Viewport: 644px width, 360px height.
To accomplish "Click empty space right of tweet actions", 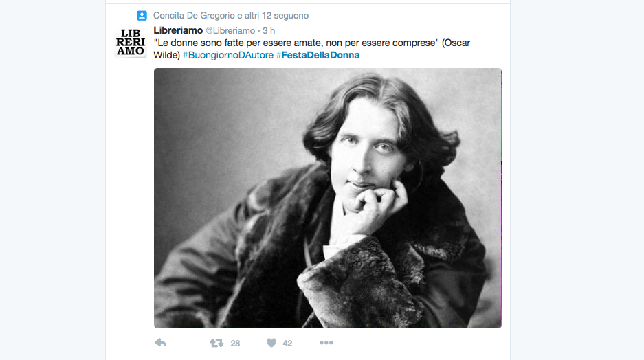I will pyautogui.click(x=419, y=343).
